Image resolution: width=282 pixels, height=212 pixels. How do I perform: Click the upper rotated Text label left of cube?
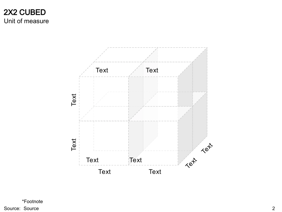pyautogui.click(x=74, y=100)
